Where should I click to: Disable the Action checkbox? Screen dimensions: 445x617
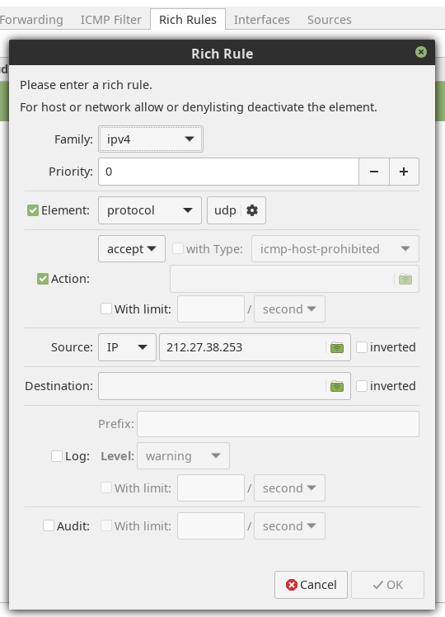(x=43, y=279)
